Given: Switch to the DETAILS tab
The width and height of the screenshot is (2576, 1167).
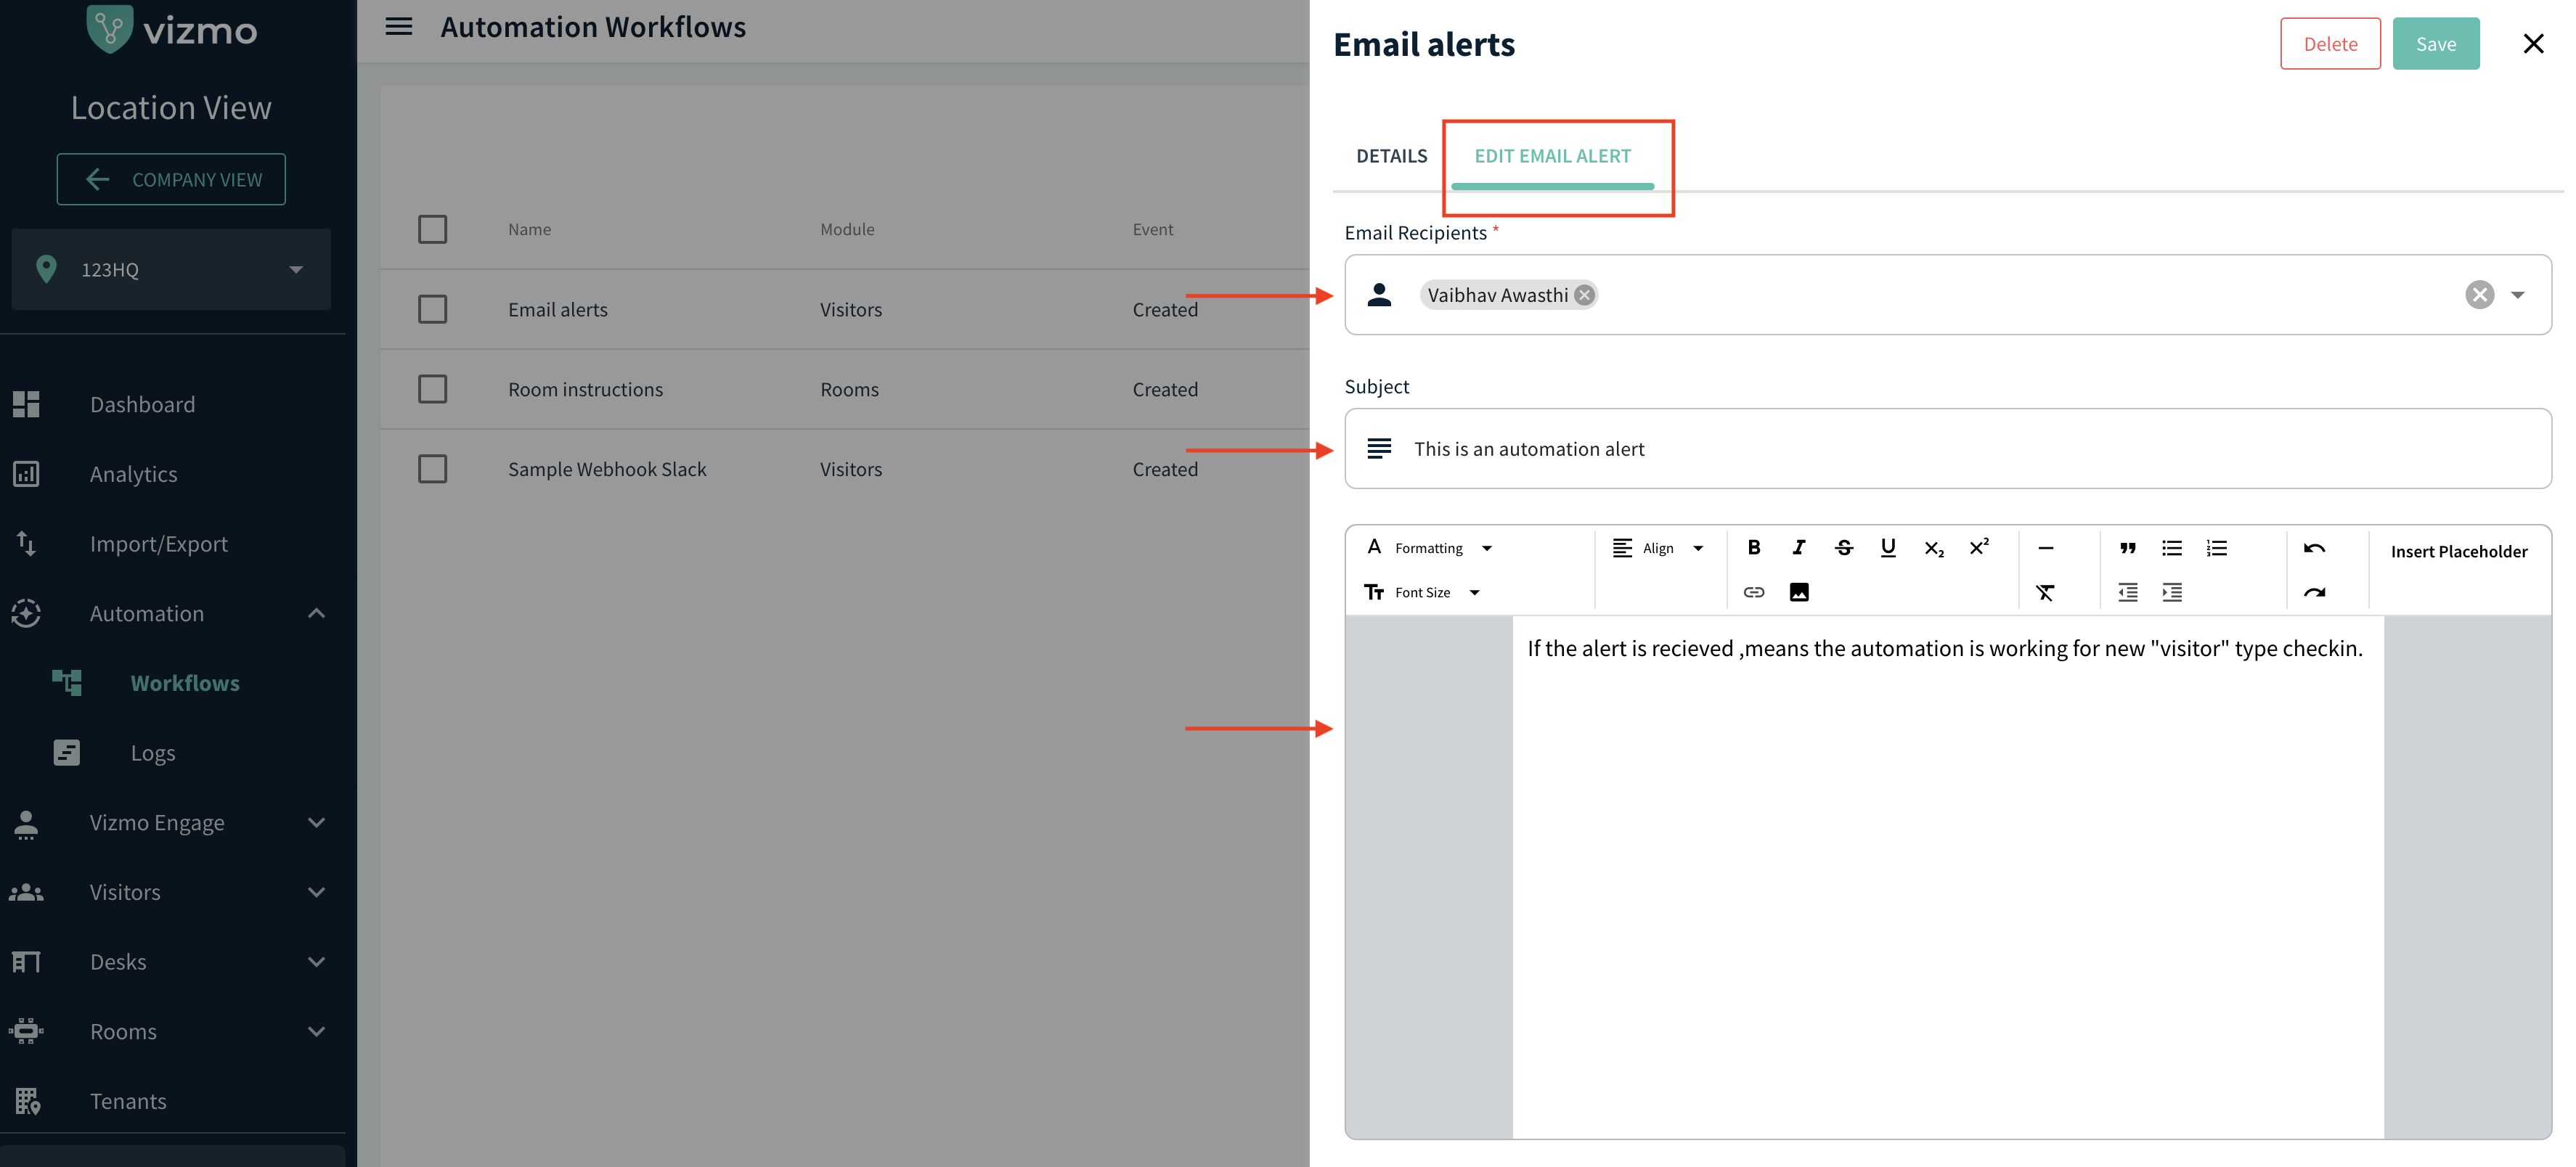Looking at the screenshot, I should point(1391,156).
